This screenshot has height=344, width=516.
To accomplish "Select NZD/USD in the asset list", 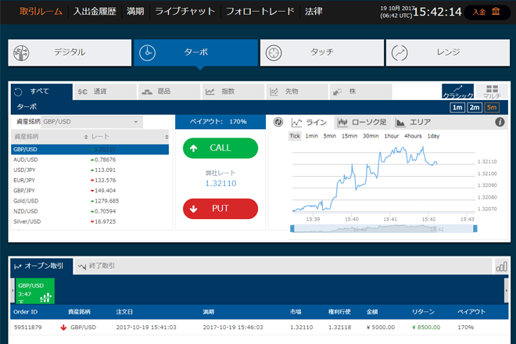I will click(90, 211).
